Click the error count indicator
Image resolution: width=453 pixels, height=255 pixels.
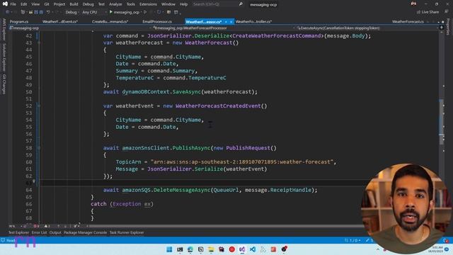click(36, 226)
